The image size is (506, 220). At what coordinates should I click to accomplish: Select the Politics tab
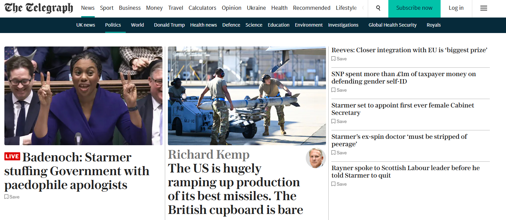coord(113,25)
